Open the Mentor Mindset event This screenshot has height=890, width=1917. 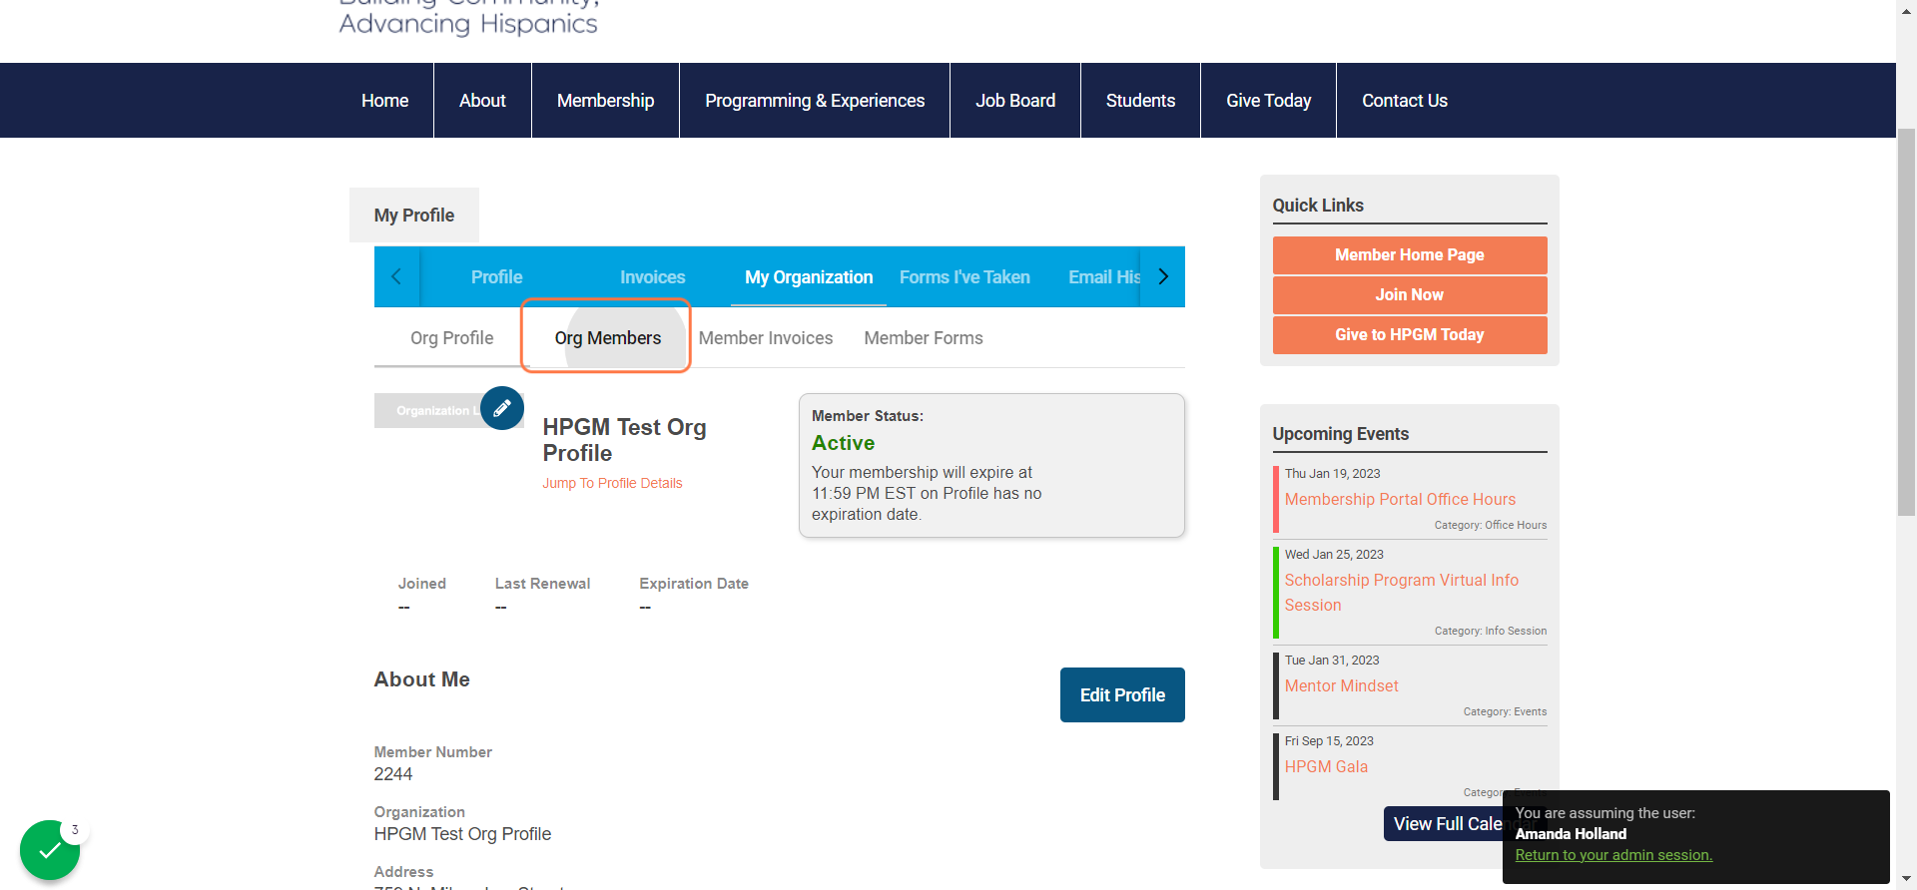(x=1341, y=685)
